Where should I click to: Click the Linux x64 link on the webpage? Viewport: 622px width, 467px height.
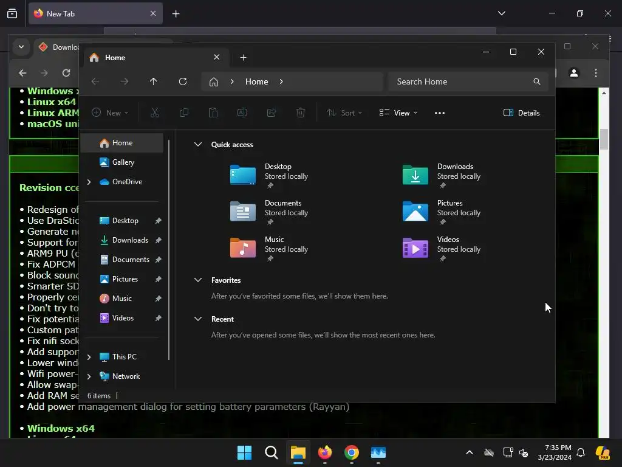tap(51, 102)
